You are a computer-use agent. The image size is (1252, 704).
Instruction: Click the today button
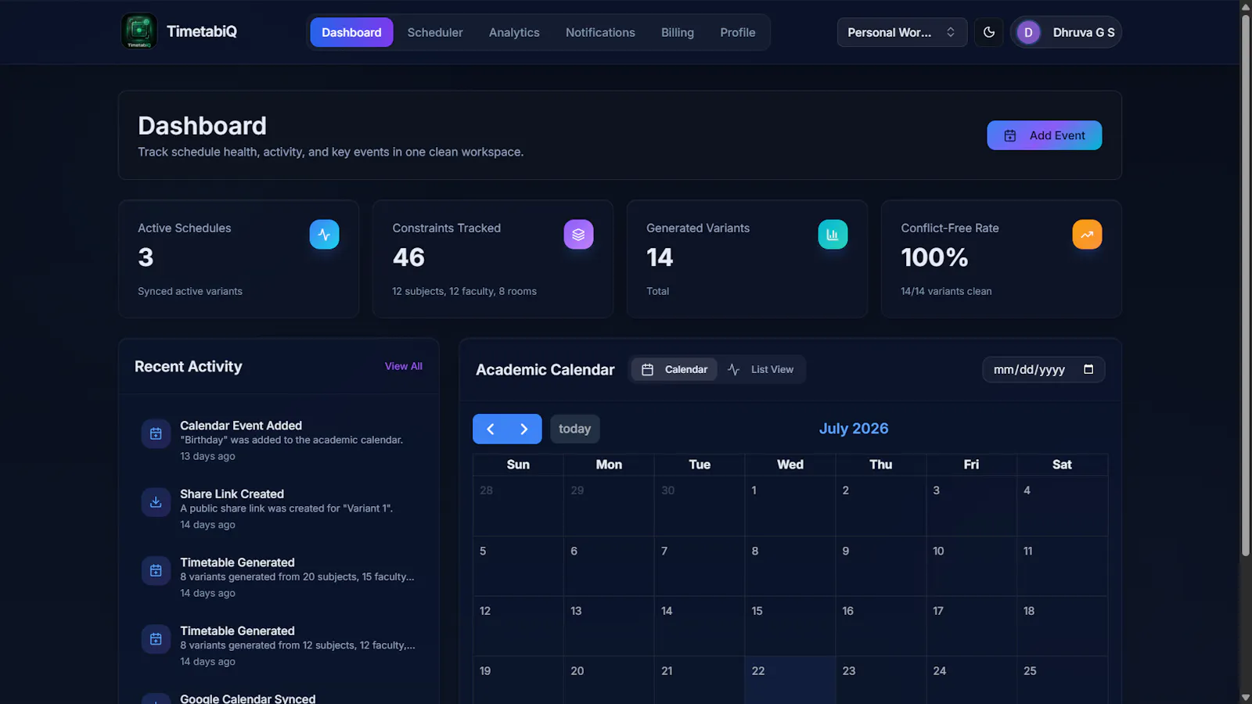tap(575, 429)
